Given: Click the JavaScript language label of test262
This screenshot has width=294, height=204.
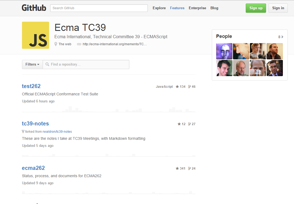Looking at the screenshot, I should pyautogui.click(x=164, y=86).
